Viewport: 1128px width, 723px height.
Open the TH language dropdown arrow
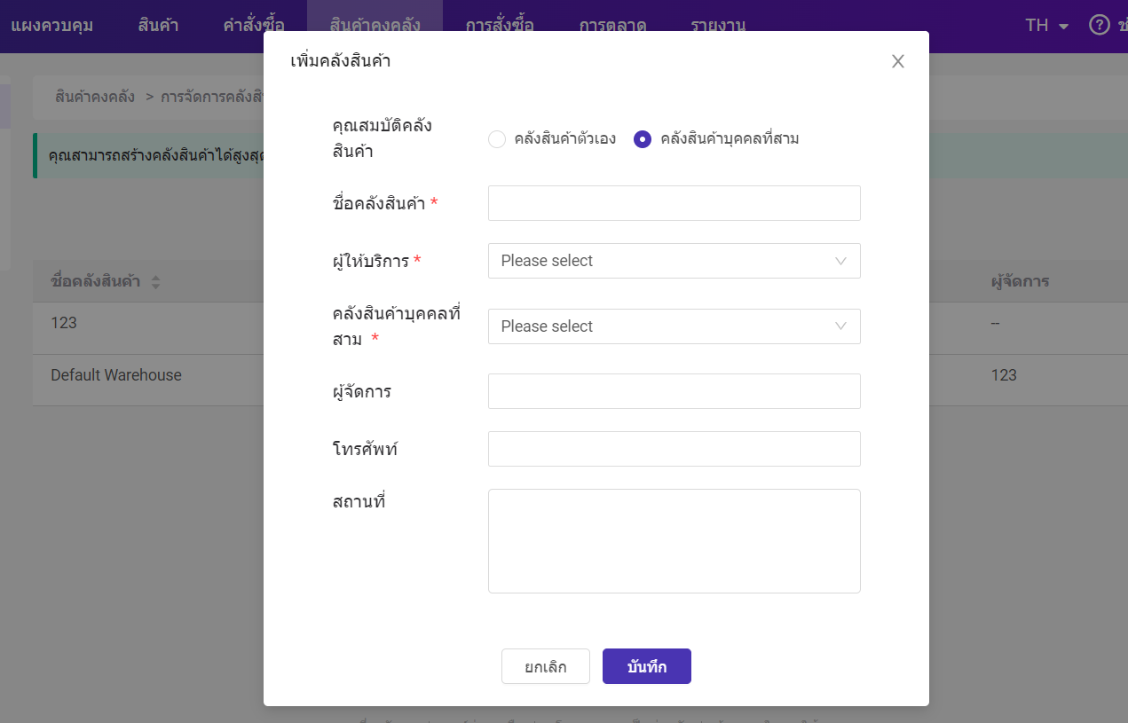pos(1064,26)
